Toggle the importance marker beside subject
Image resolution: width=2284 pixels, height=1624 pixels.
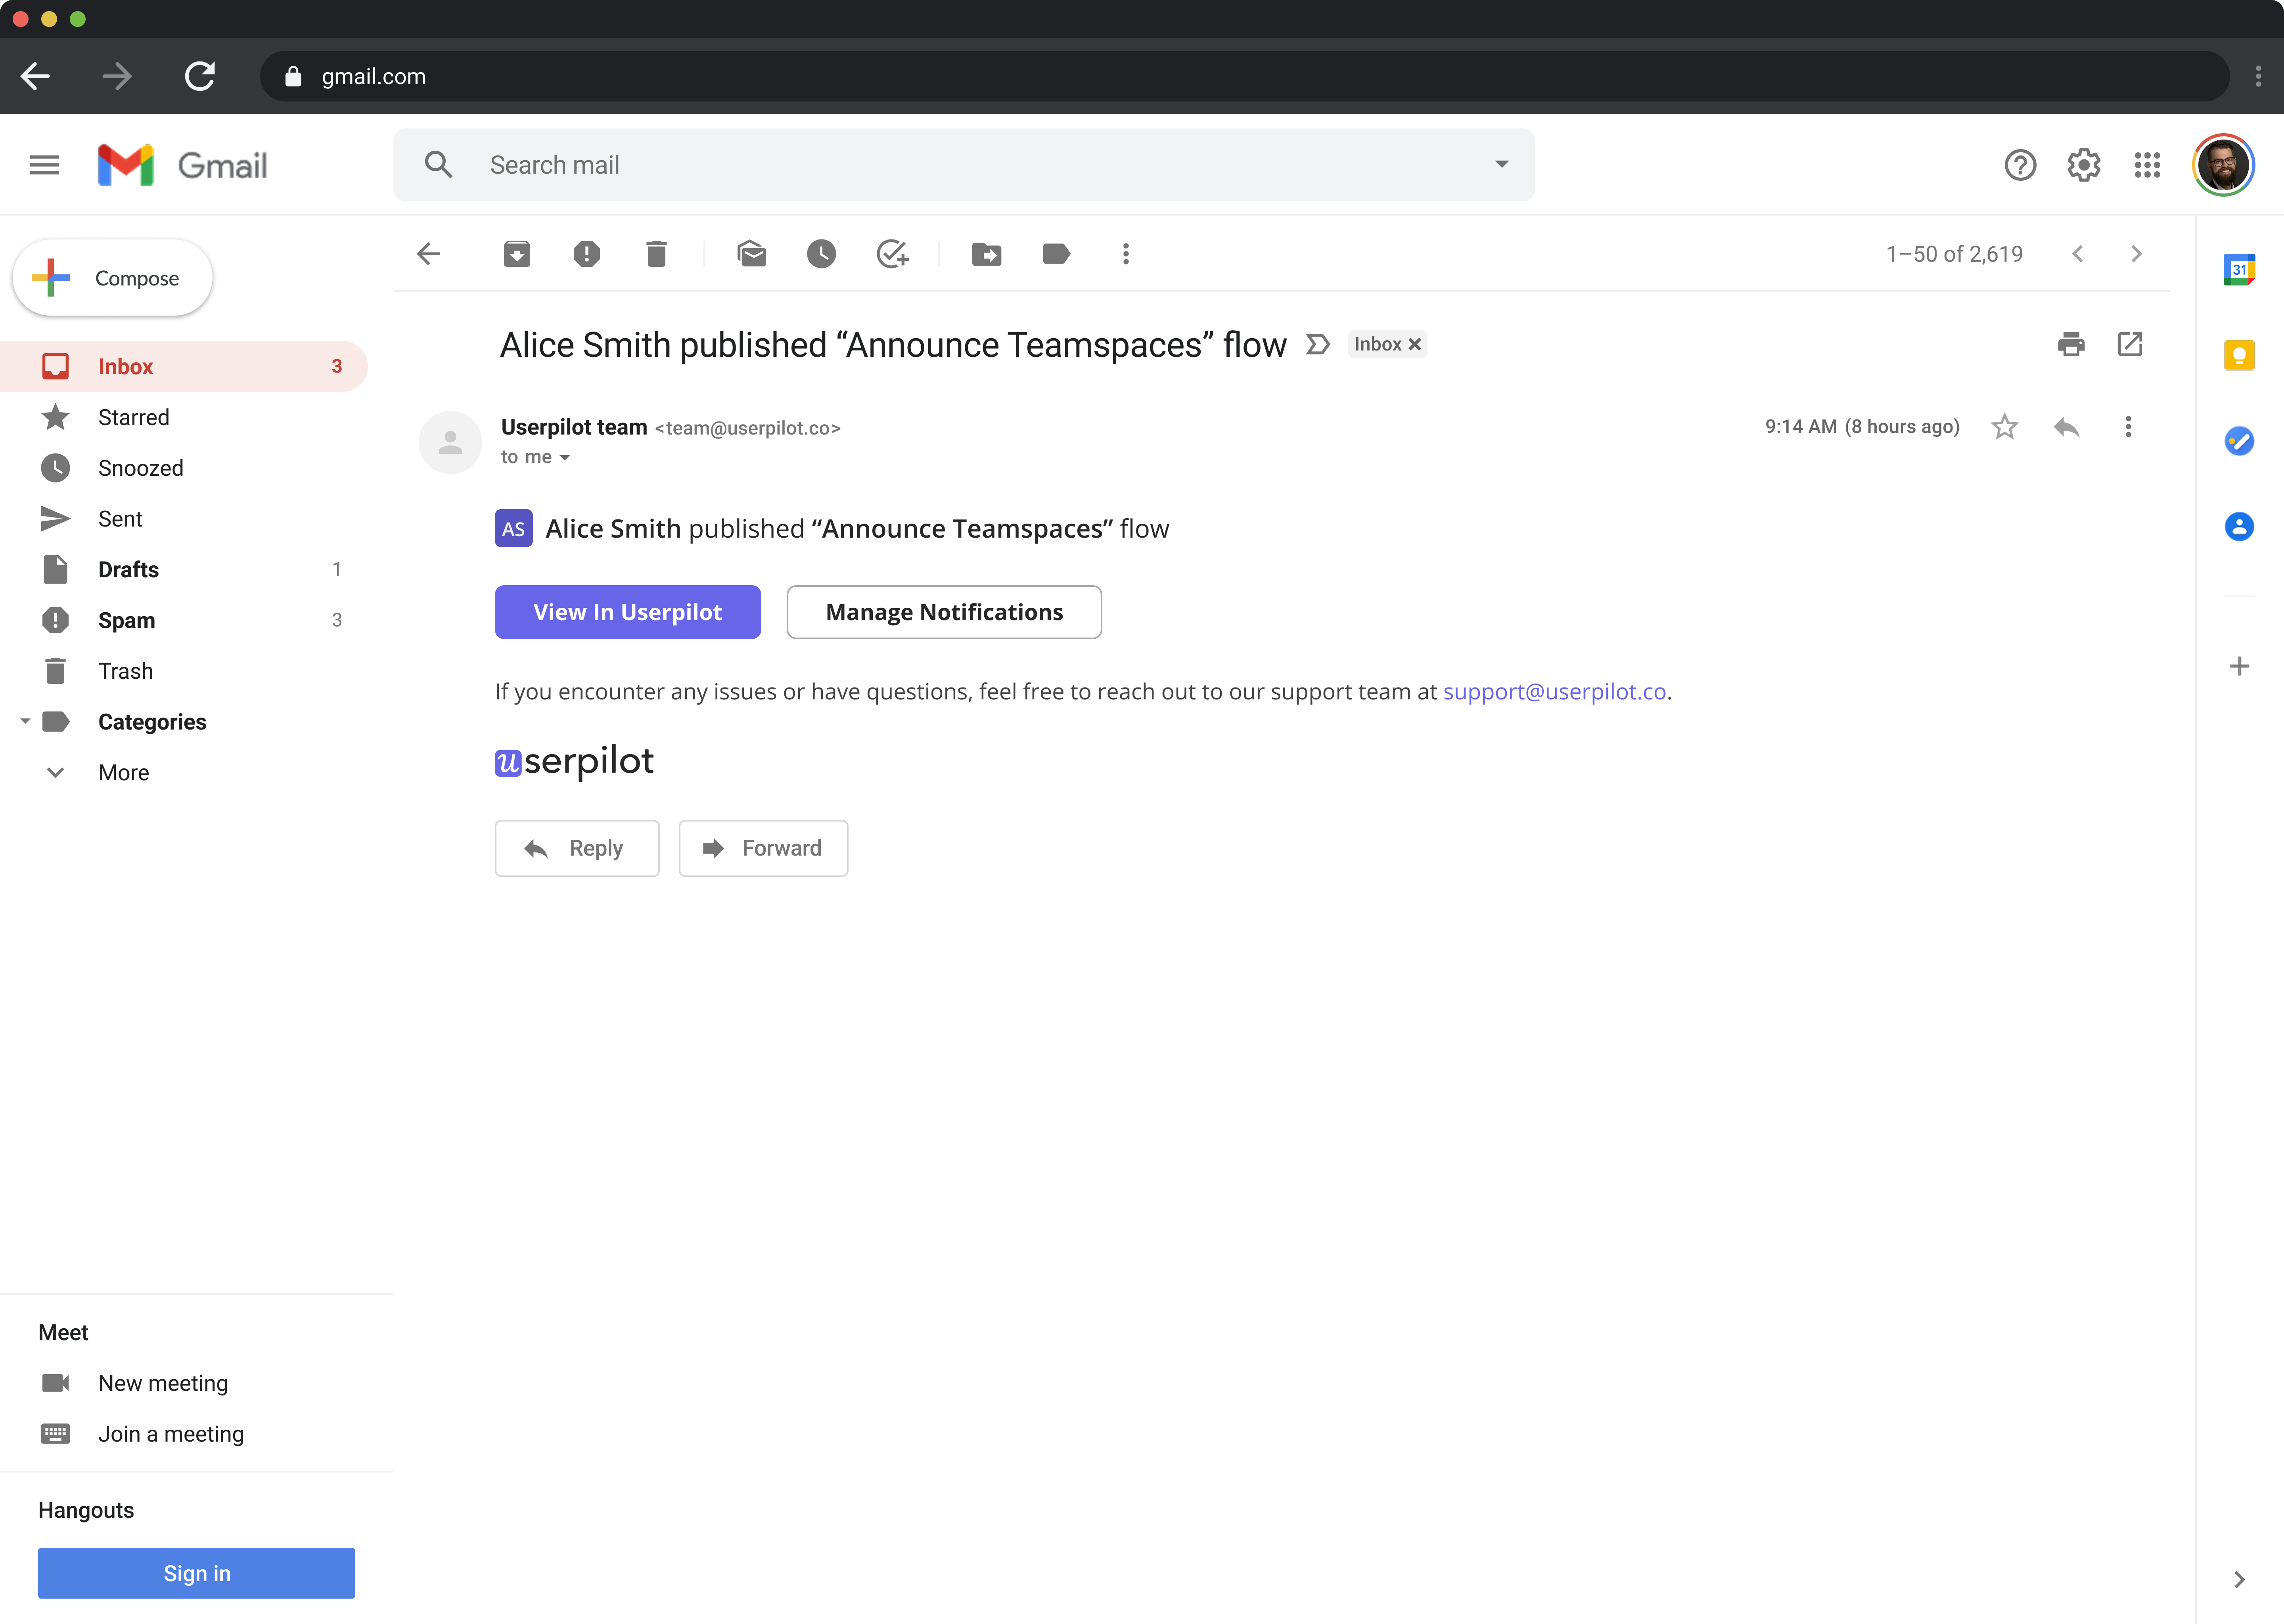click(1318, 345)
